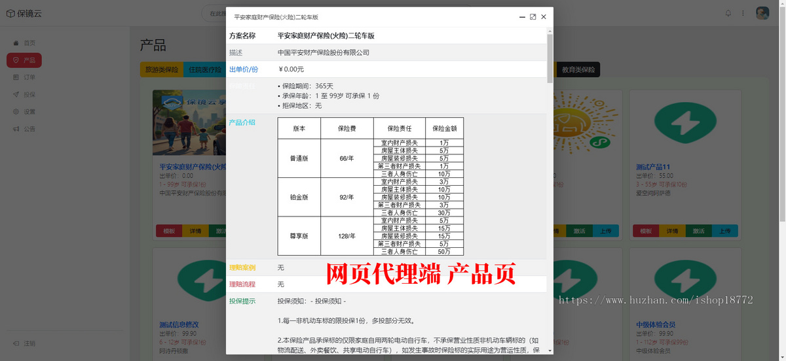Click the 92/年 premium cell
786x361 pixels.
coord(347,197)
